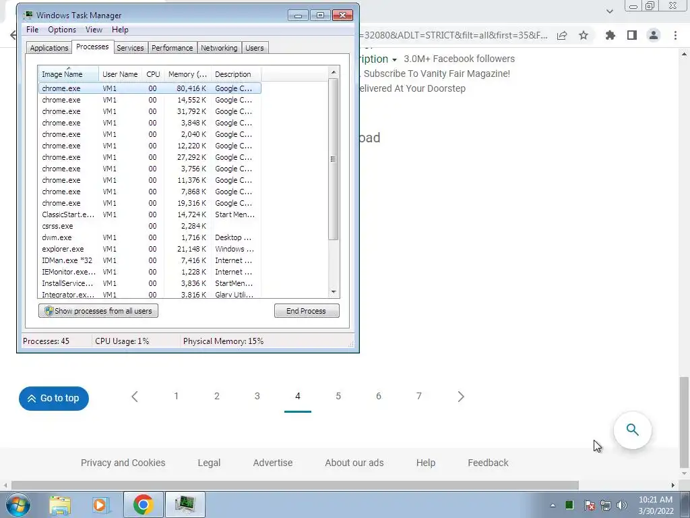690x518 pixels.
Task: Click floating search magnifier button
Action: 632,430
